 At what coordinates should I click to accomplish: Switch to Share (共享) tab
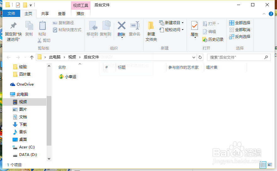point(45,14)
